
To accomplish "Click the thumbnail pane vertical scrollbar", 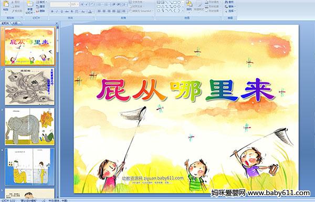I will point(58,112).
